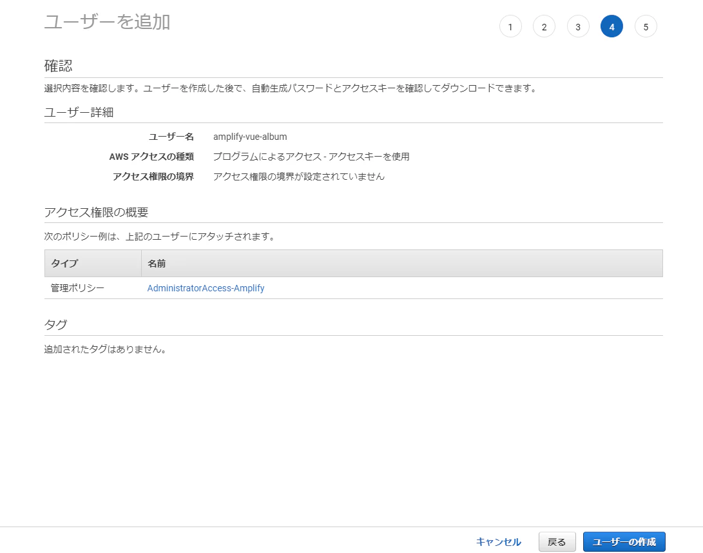Click the 追加されたタグはありません text
The width and height of the screenshot is (703, 553).
[106, 349]
